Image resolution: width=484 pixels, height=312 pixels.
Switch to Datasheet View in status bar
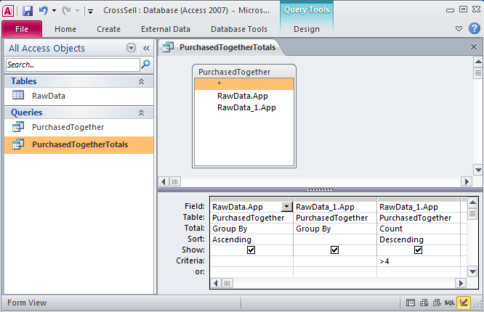click(411, 303)
